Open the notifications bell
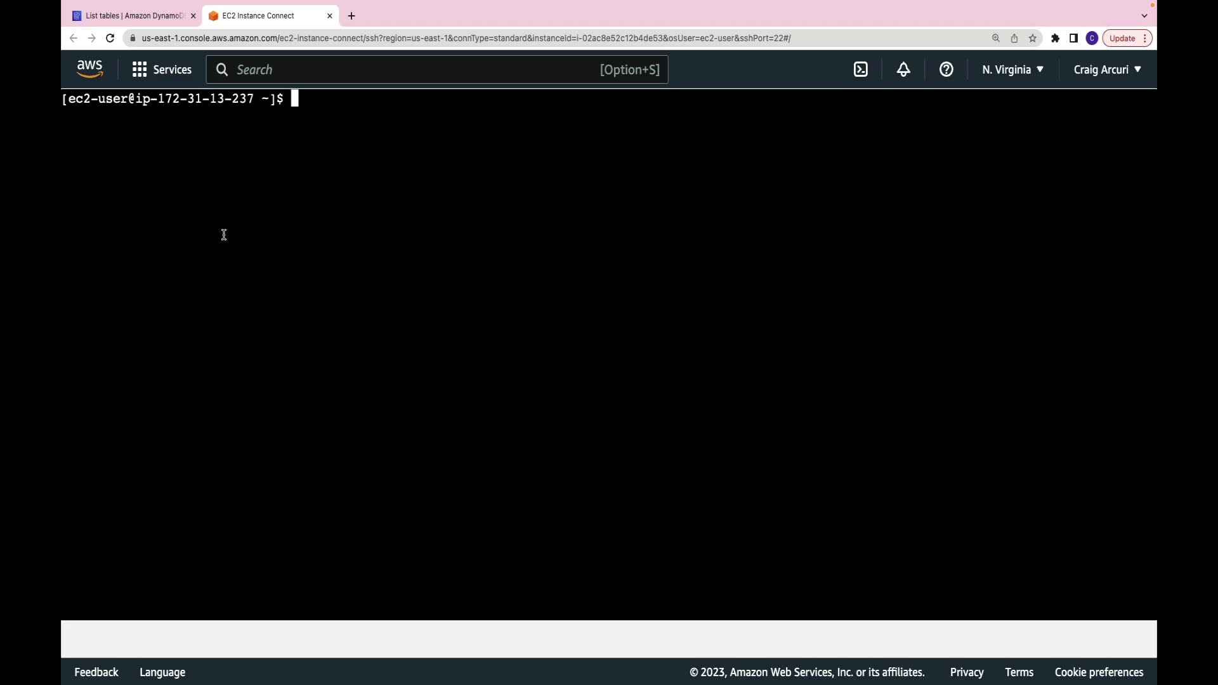Image resolution: width=1218 pixels, height=685 pixels. point(903,70)
